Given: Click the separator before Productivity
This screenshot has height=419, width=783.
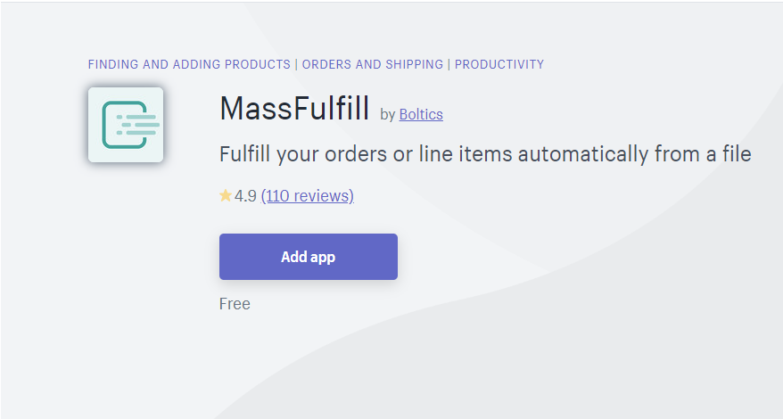Looking at the screenshot, I should tap(449, 64).
